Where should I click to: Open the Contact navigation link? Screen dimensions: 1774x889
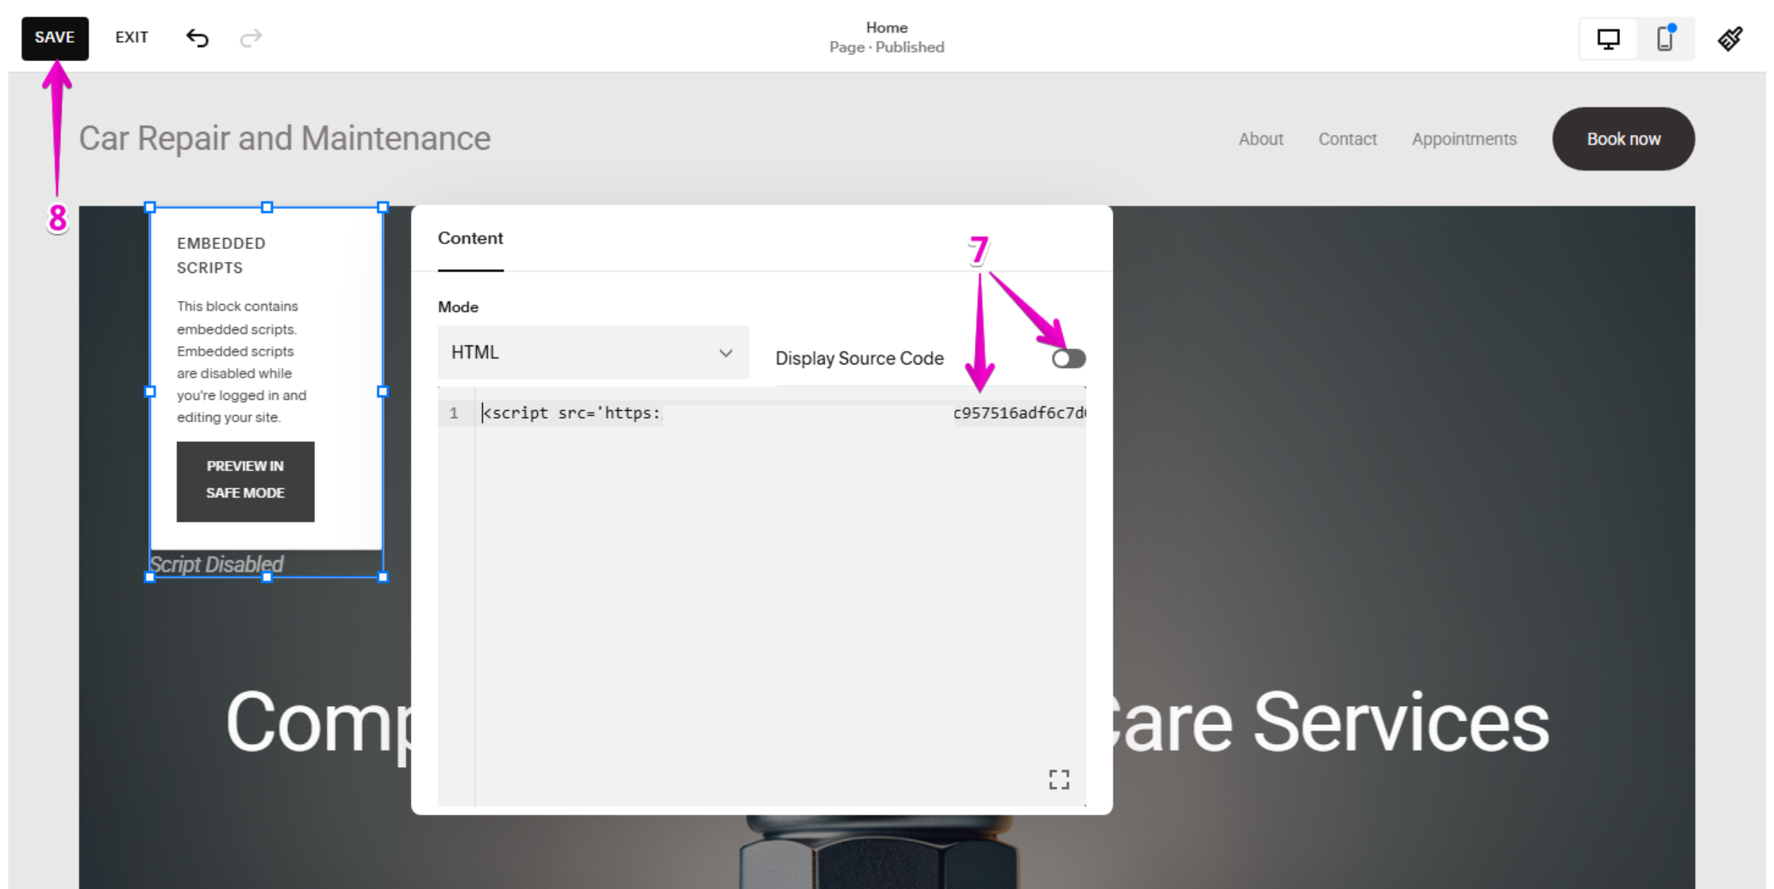(x=1346, y=139)
